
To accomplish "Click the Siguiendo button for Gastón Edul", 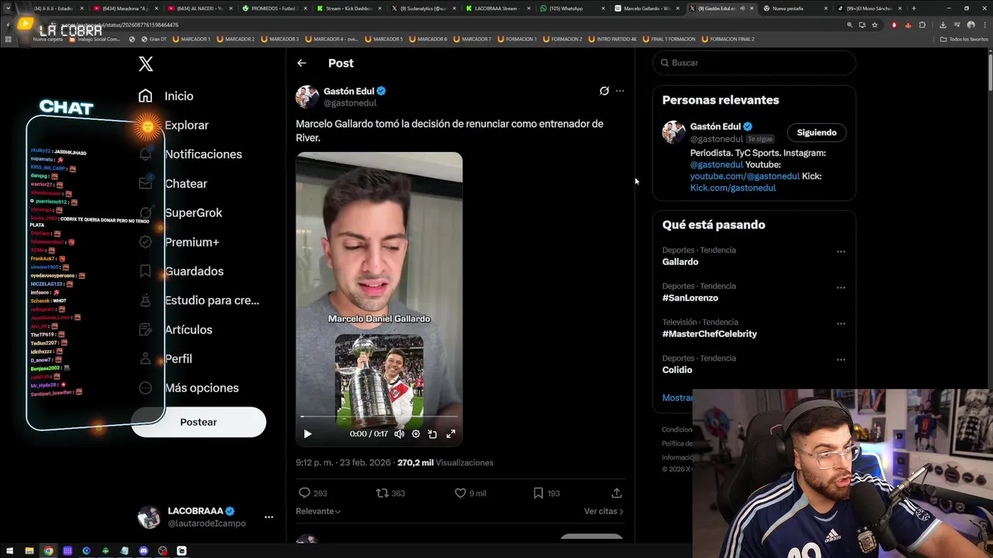I will [817, 133].
